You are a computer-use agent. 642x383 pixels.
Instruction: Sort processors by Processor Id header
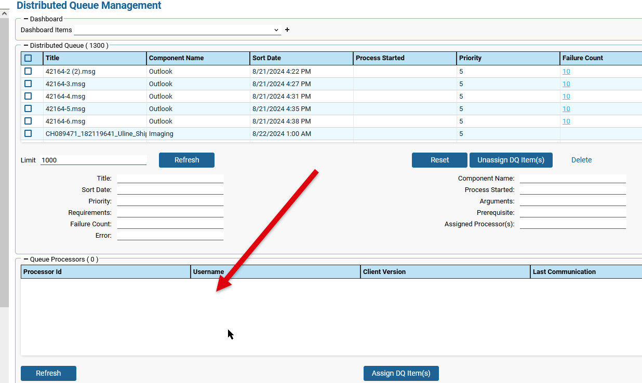coord(106,271)
